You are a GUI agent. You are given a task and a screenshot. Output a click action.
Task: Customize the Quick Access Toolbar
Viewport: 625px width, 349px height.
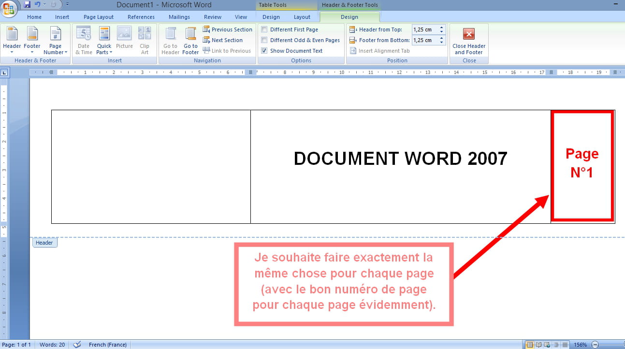[67, 5]
